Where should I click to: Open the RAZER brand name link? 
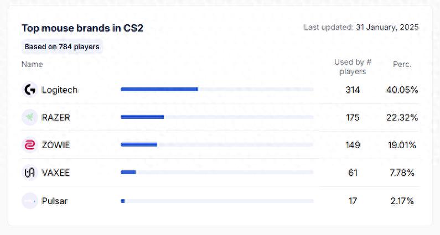click(x=56, y=117)
